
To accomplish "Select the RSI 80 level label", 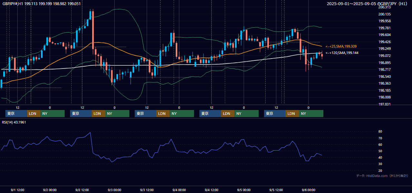I will tap(380, 132).
